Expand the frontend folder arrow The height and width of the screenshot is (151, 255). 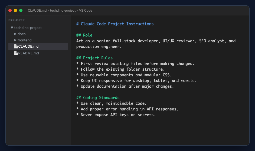[15, 40]
